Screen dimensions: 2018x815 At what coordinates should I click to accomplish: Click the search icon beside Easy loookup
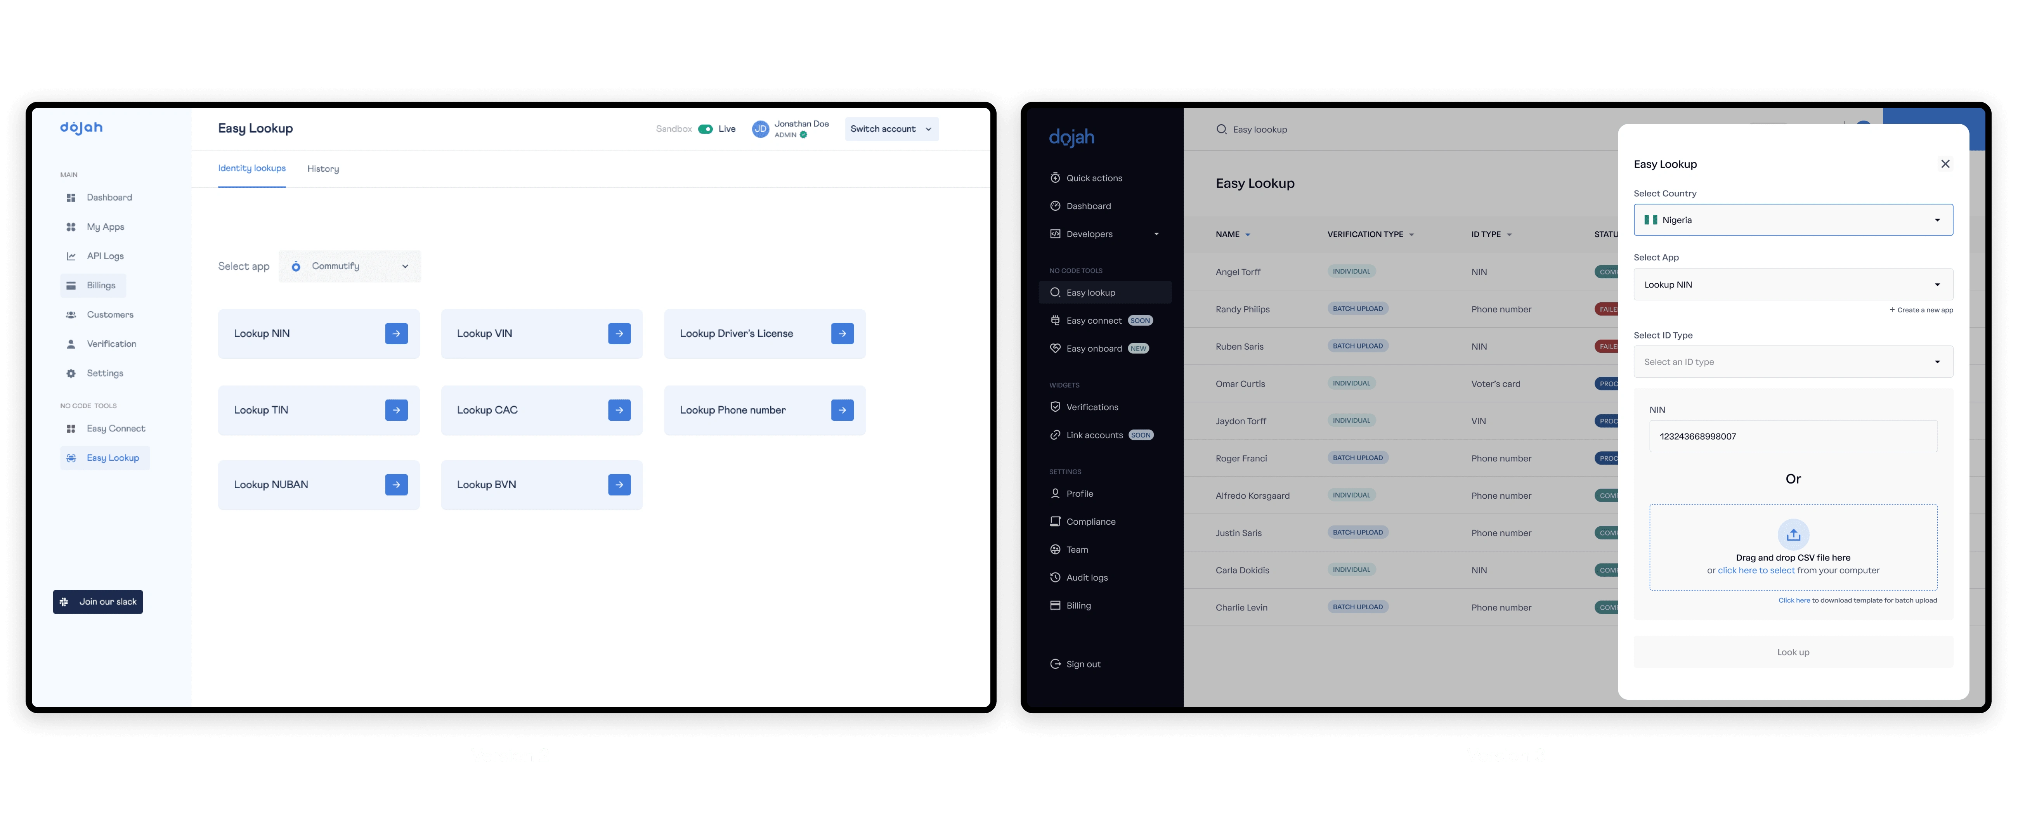point(1221,129)
